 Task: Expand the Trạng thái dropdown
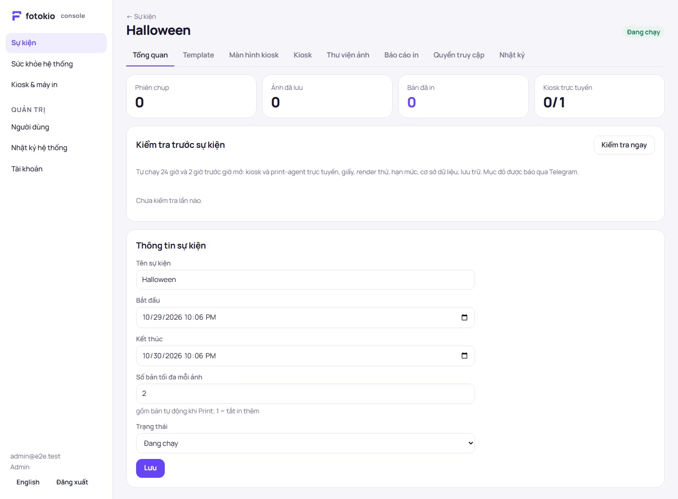click(x=305, y=443)
